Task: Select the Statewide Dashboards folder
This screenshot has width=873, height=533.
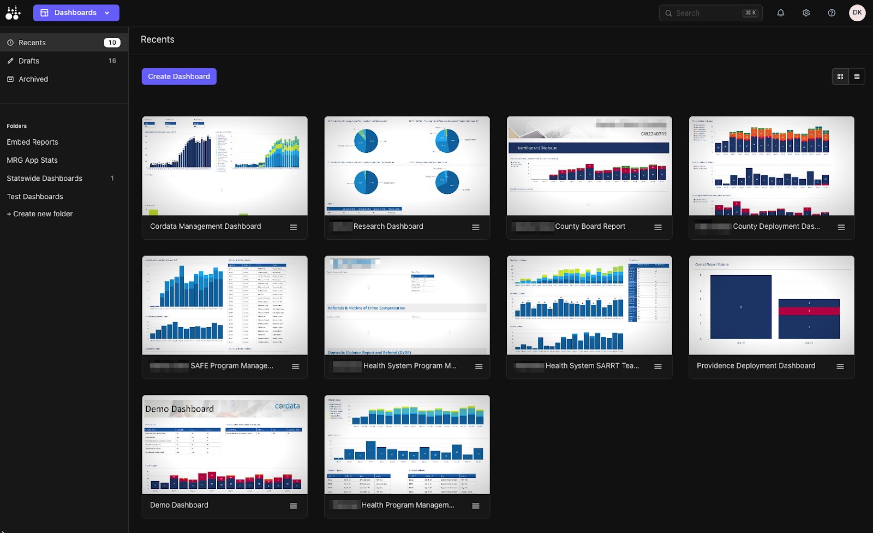Action: [44, 178]
